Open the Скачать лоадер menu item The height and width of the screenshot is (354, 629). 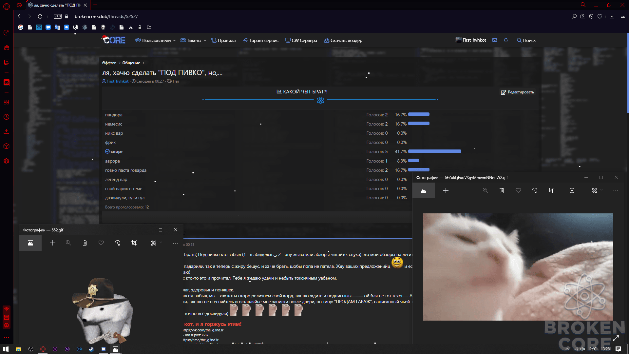click(x=343, y=40)
